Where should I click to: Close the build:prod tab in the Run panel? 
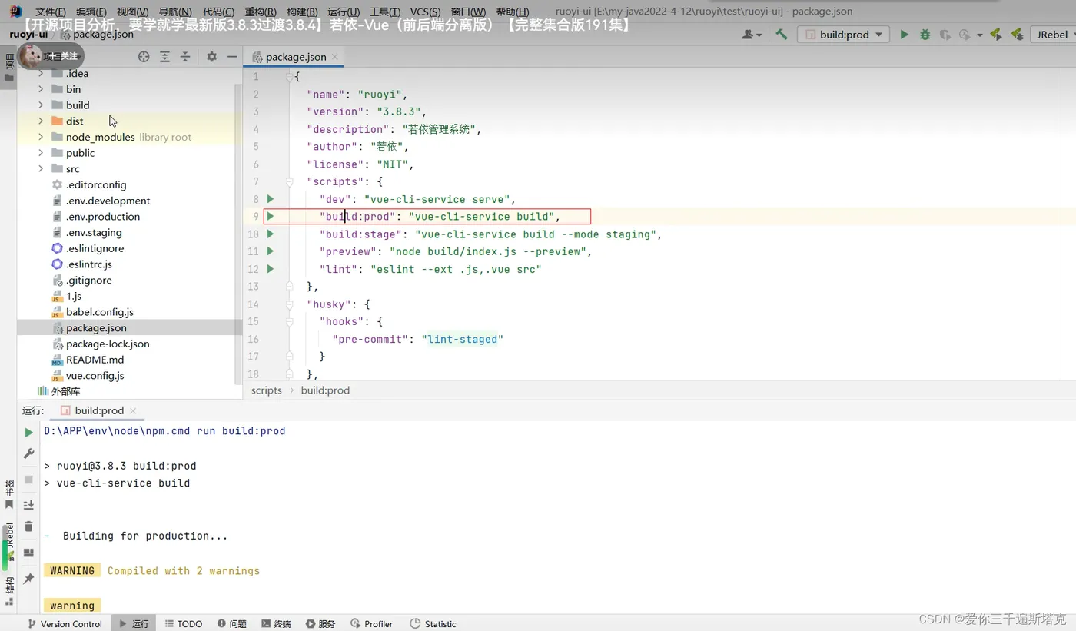(x=133, y=410)
